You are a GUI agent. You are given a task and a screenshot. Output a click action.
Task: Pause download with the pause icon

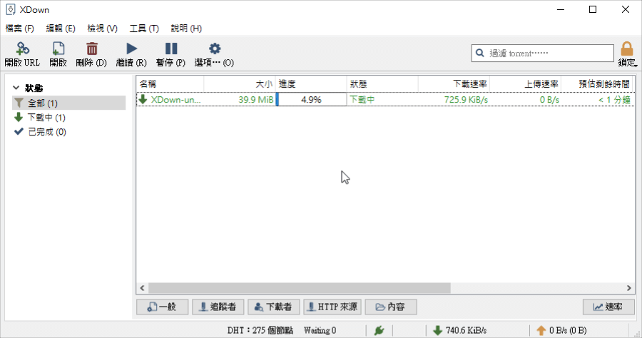tap(171, 48)
